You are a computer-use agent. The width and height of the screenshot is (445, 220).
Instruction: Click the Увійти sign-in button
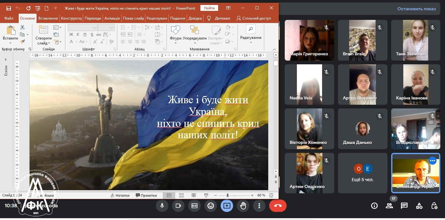point(209,8)
